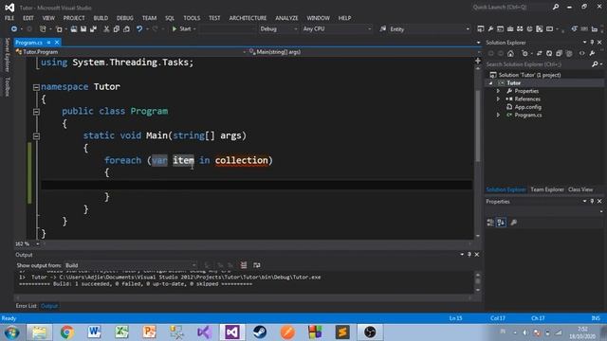Image resolution: width=607 pixels, height=341 pixels.
Task: Click the Search Solution Explorer field
Action: point(538,64)
